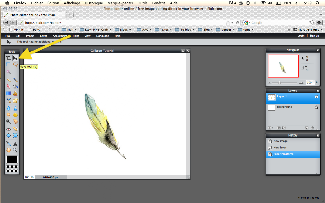Open the Layer menu
The image size is (325, 203).
pyautogui.click(x=43, y=36)
